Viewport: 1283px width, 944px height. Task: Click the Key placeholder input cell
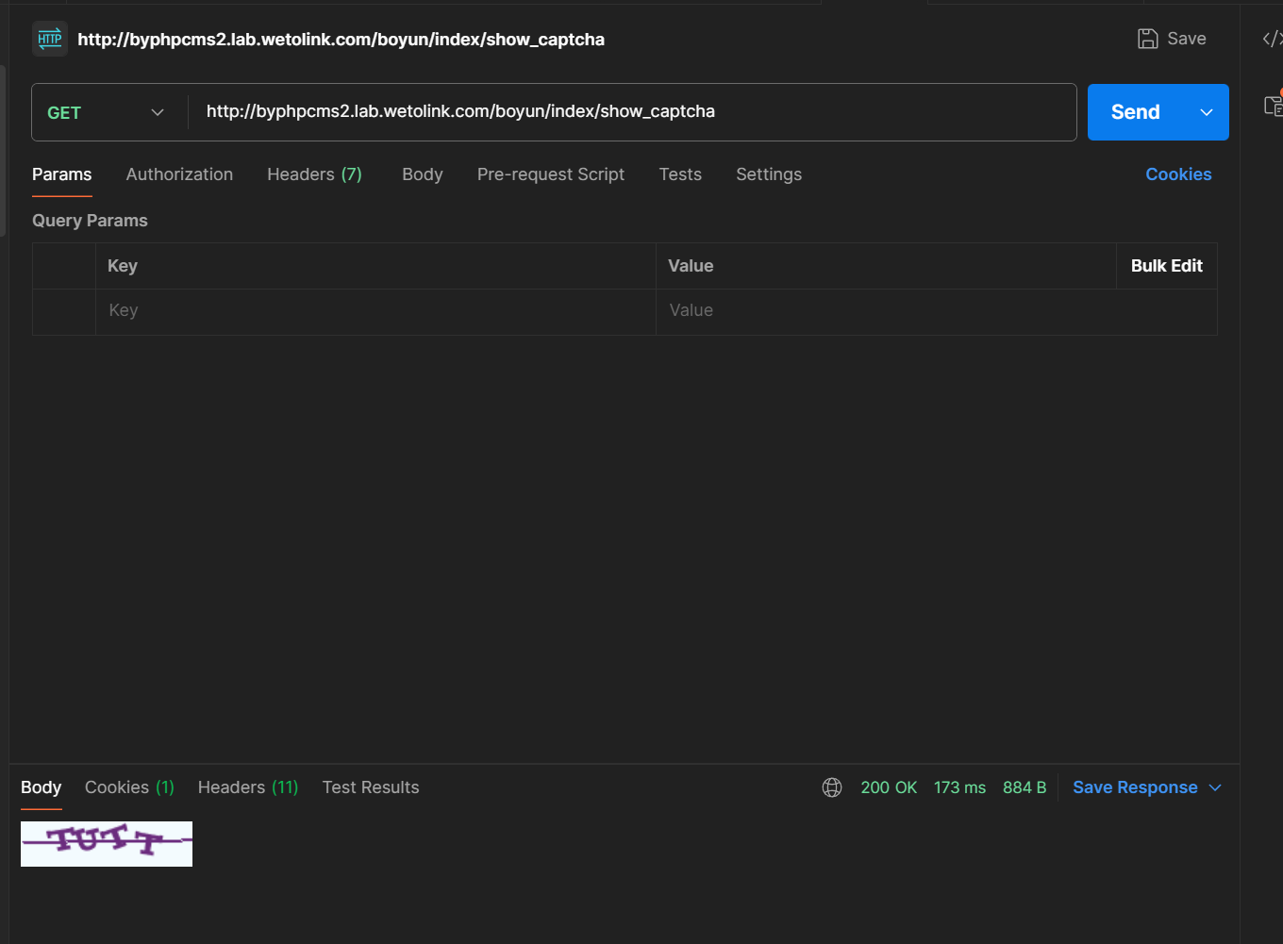pyautogui.click(x=375, y=311)
